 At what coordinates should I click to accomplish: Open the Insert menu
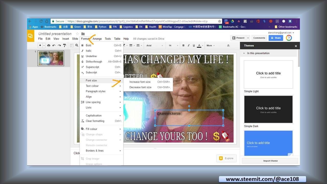[x=66, y=39]
